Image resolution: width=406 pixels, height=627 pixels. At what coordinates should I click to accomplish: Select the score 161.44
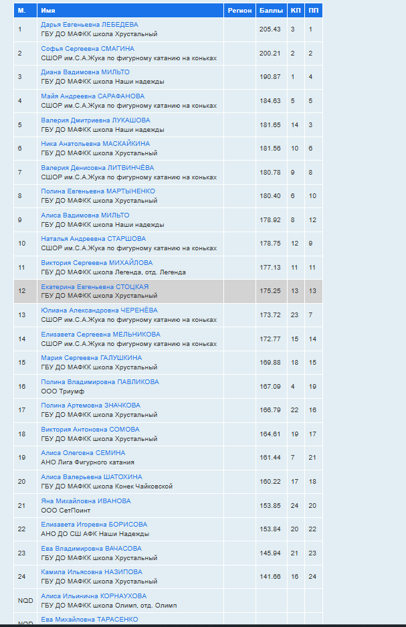coord(270,458)
